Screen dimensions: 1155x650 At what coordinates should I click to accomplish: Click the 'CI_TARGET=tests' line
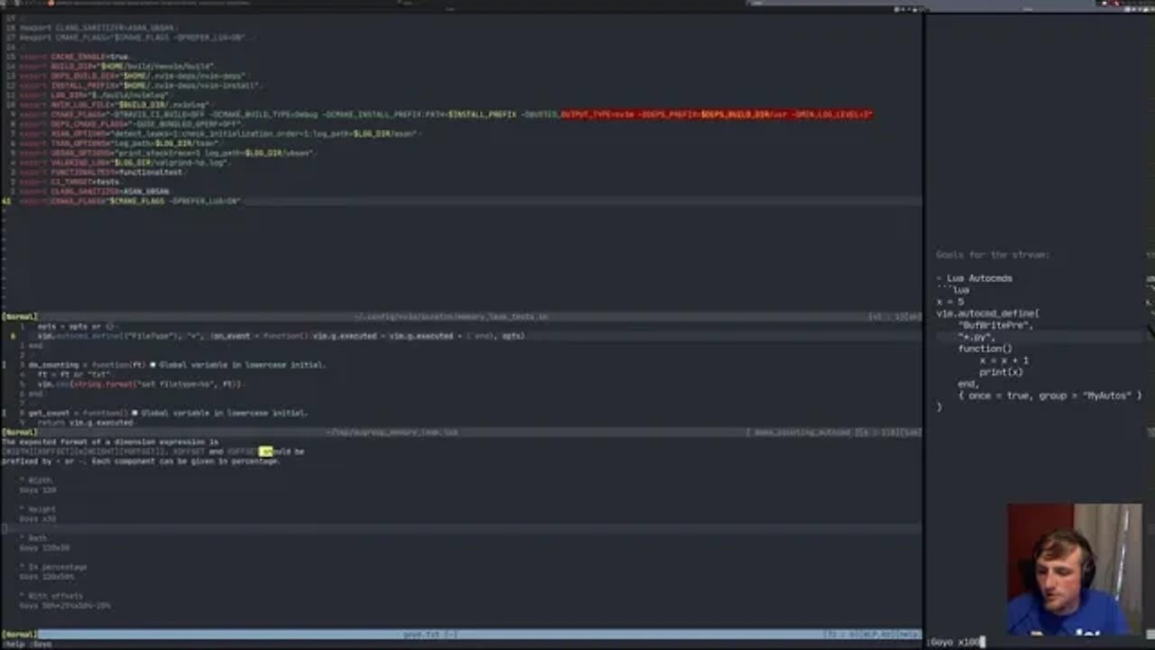pyautogui.click(x=70, y=182)
